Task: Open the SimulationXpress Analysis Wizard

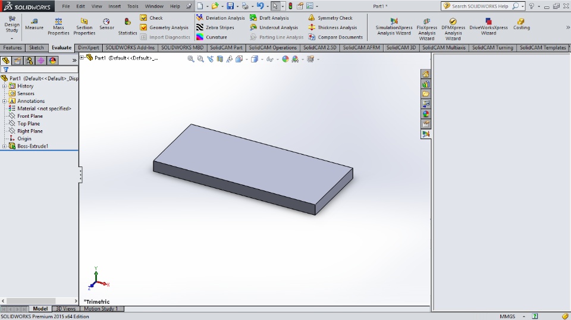Action: [394, 27]
